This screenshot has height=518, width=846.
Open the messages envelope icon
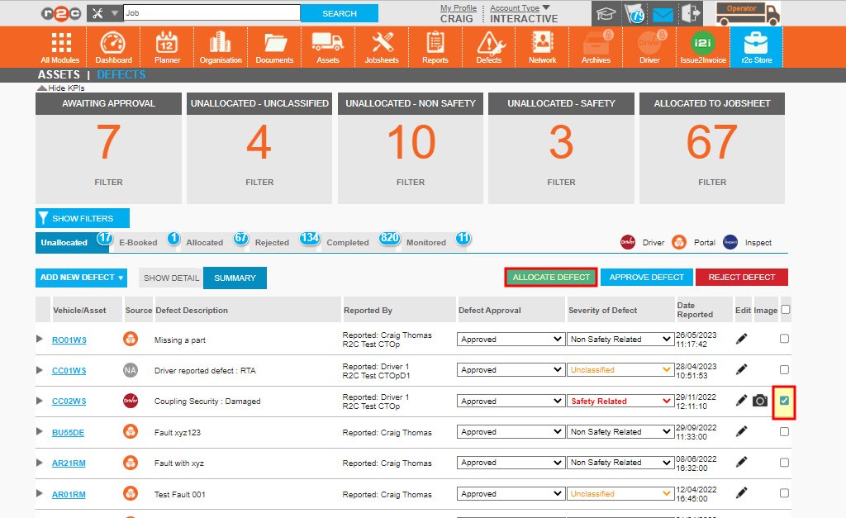pyautogui.click(x=663, y=12)
